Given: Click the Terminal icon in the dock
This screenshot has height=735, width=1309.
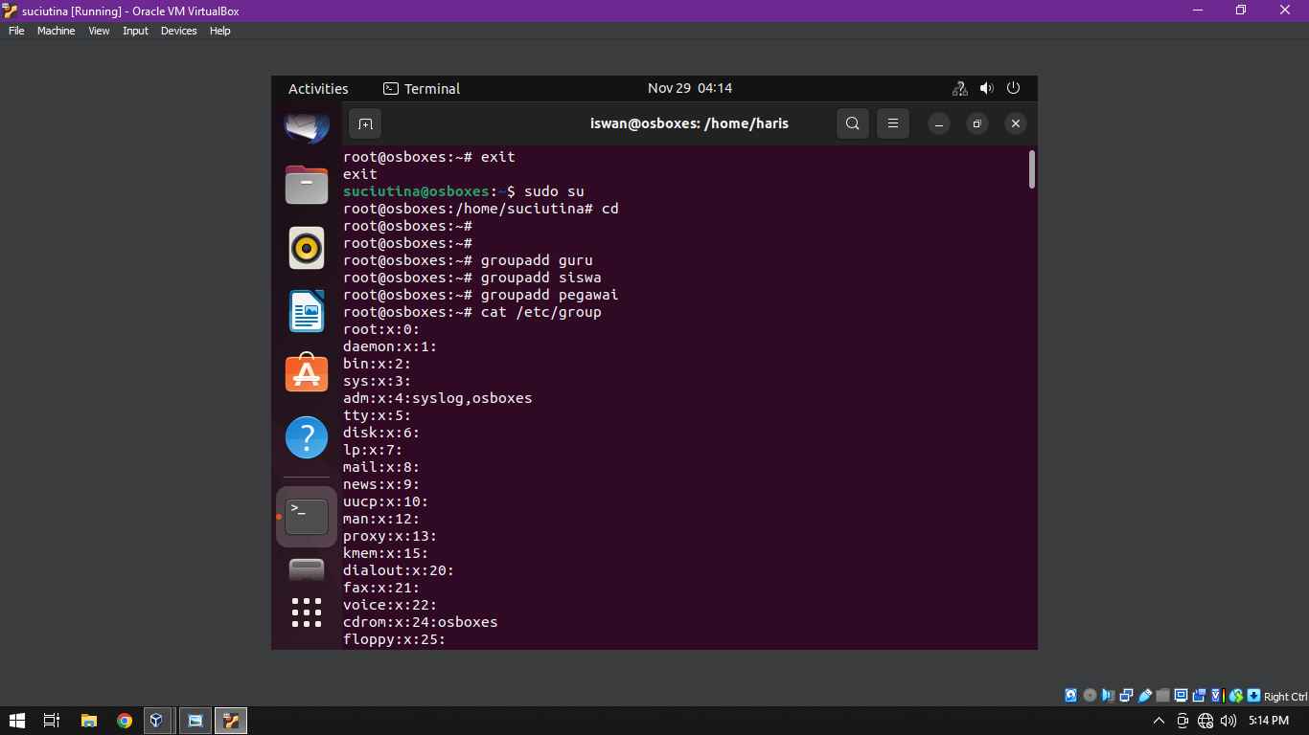Looking at the screenshot, I should tap(307, 517).
